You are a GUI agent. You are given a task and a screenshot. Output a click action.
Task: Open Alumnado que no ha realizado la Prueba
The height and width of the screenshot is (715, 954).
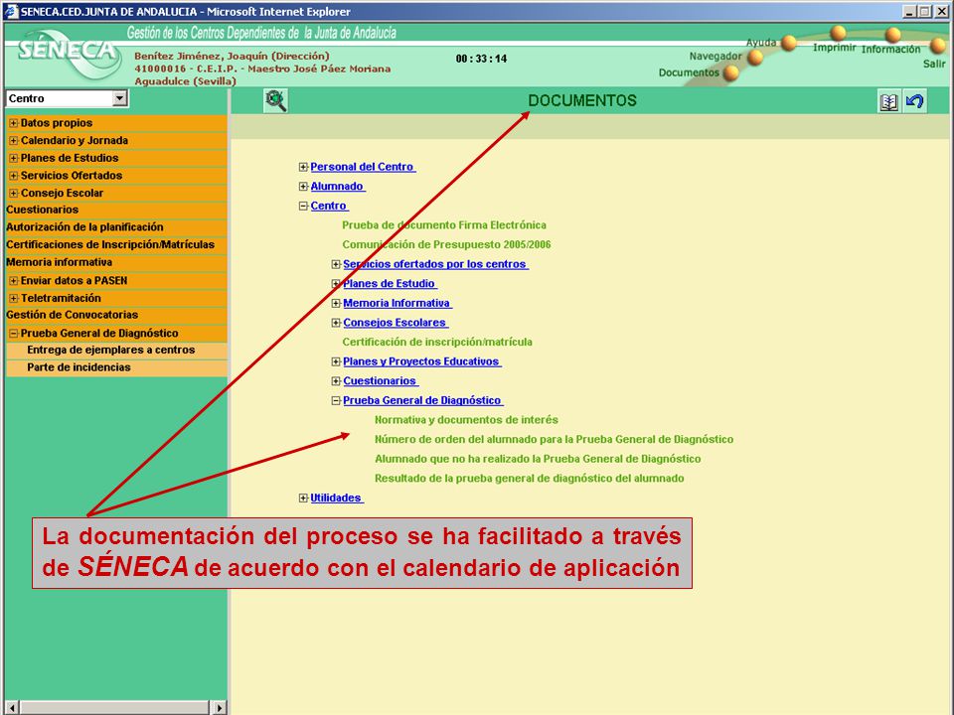pos(538,459)
